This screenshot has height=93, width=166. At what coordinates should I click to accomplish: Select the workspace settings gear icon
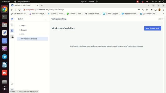[12, 30]
